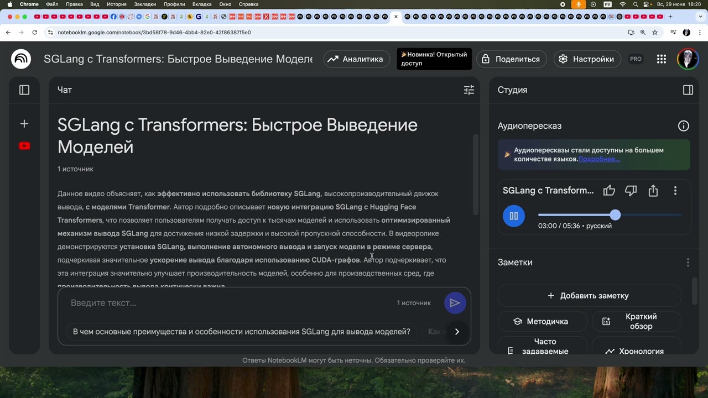The image size is (708, 398).
Task: Open the Apple menu
Action: (9, 4)
